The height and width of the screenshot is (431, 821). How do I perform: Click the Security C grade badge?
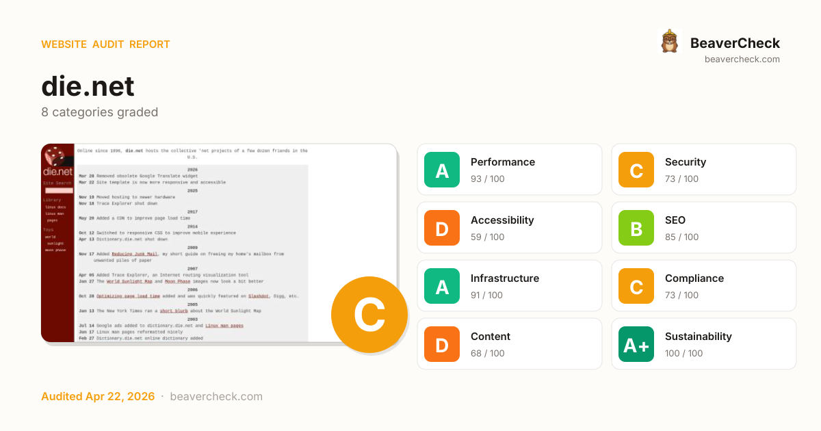pyautogui.click(x=636, y=170)
